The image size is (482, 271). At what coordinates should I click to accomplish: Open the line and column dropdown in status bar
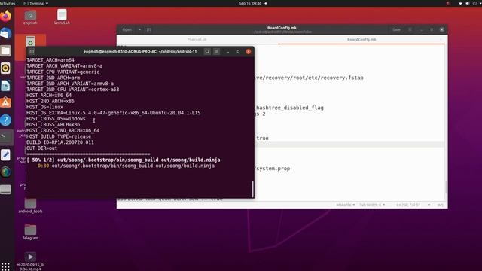413,205
